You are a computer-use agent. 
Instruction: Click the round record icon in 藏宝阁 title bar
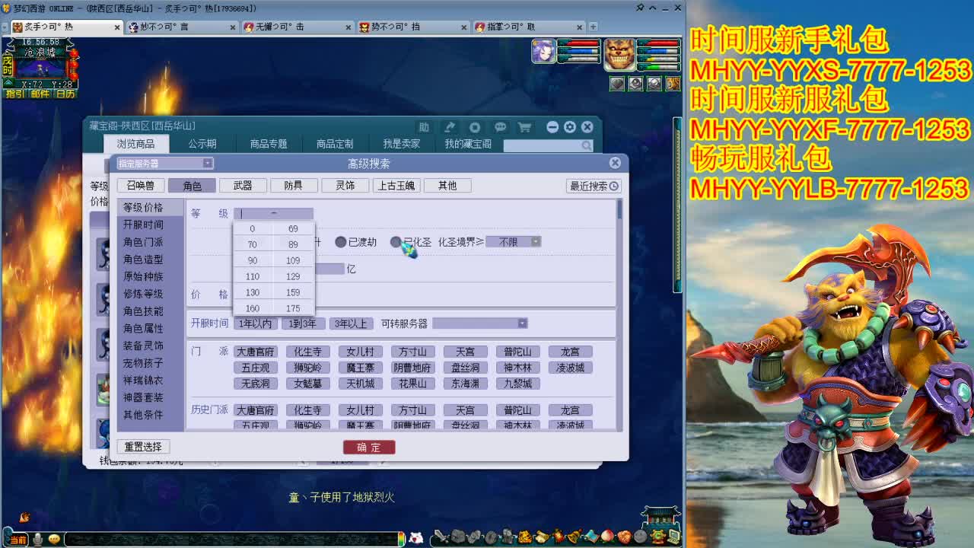pos(475,127)
